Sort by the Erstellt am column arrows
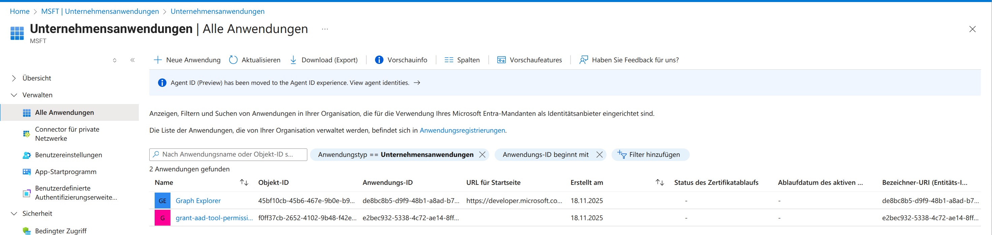The height and width of the screenshot is (235, 992). pyautogui.click(x=660, y=183)
